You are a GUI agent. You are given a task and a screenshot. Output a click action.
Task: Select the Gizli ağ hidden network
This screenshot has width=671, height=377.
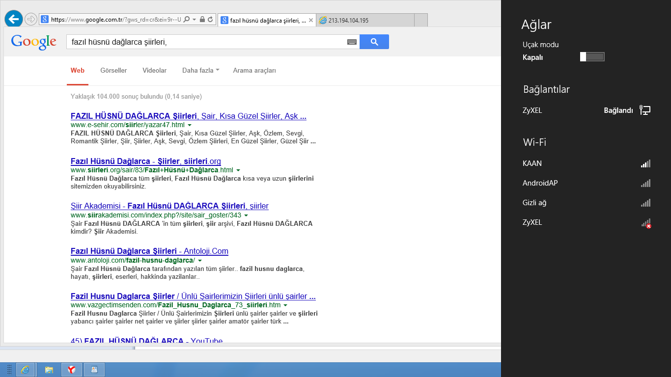tap(586, 203)
